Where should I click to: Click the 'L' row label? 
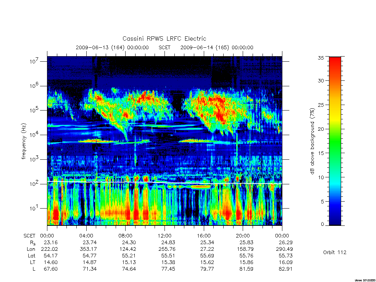pos(34,269)
